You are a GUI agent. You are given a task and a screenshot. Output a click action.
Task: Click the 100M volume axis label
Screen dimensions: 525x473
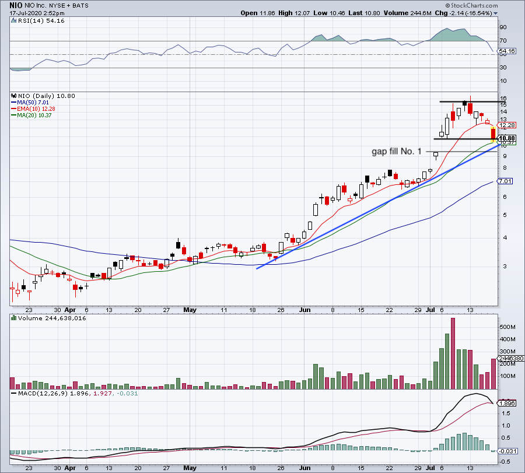(x=508, y=376)
